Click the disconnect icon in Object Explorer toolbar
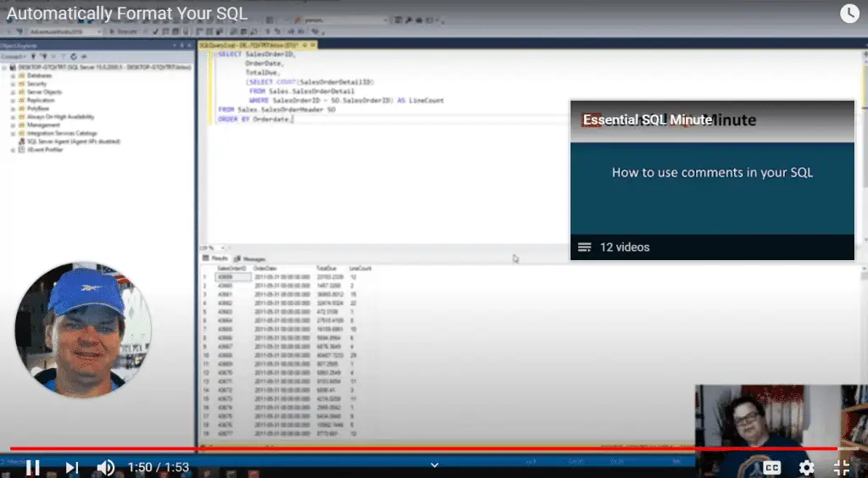 click(x=44, y=57)
